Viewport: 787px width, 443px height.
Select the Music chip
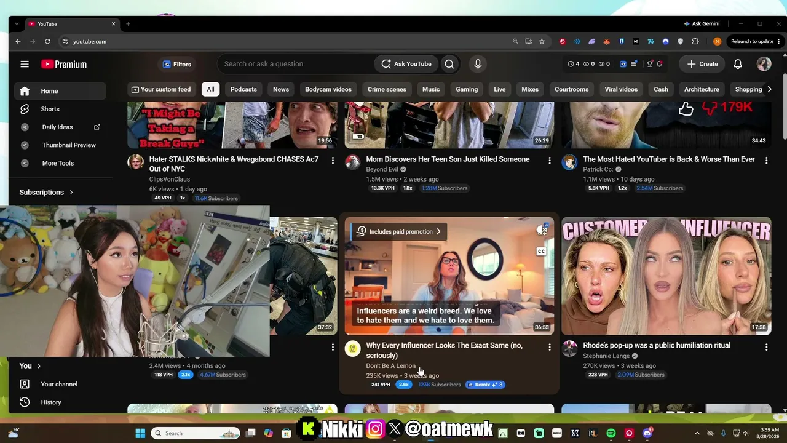pyautogui.click(x=431, y=89)
